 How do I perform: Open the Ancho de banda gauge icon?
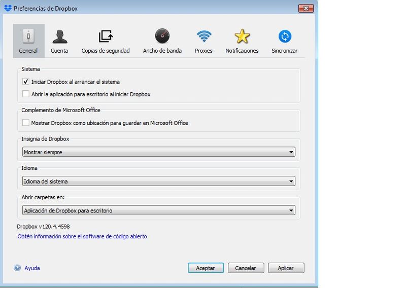click(162, 37)
